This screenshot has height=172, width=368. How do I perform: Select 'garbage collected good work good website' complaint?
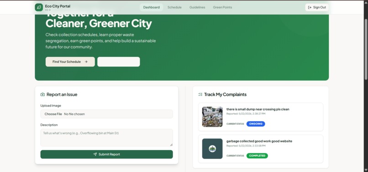tap(259, 142)
